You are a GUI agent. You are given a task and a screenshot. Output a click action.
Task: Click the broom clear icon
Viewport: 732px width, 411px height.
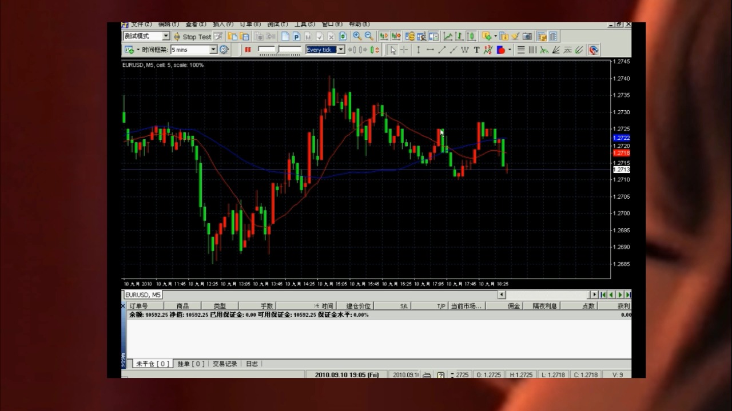pyautogui.click(x=515, y=37)
